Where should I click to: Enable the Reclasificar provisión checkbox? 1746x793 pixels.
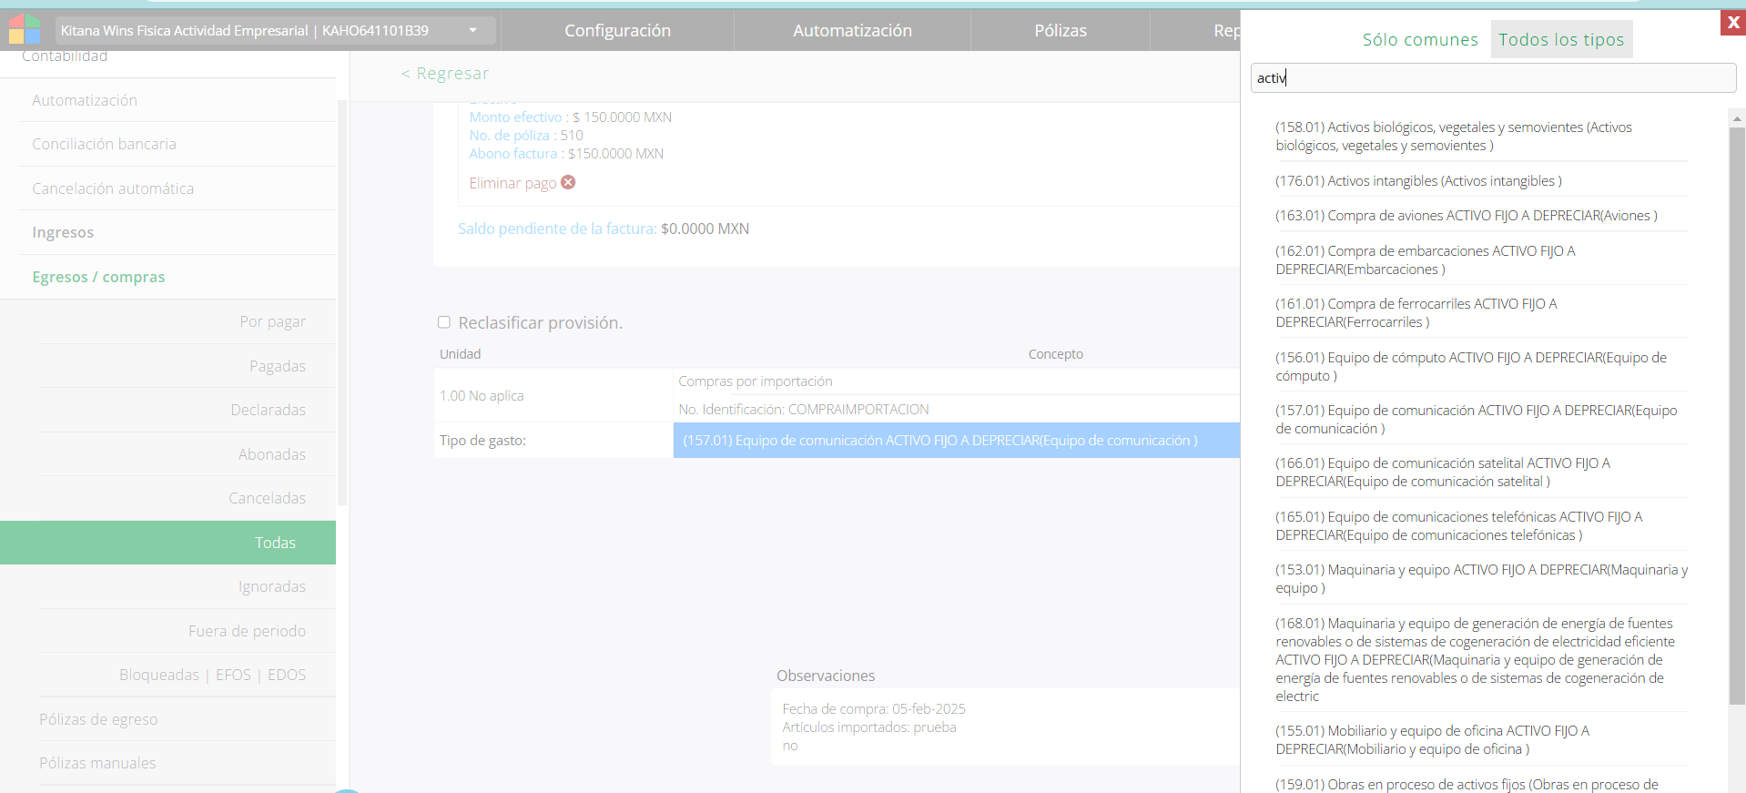(x=444, y=322)
